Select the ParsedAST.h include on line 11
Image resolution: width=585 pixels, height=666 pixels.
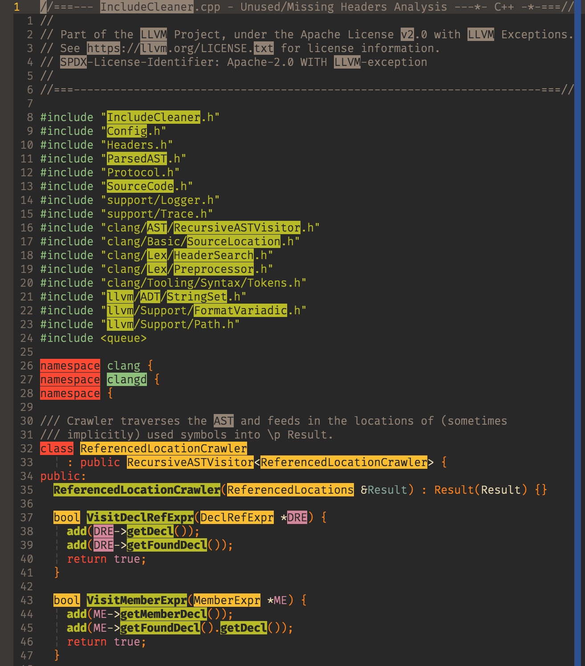[x=136, y=158]
